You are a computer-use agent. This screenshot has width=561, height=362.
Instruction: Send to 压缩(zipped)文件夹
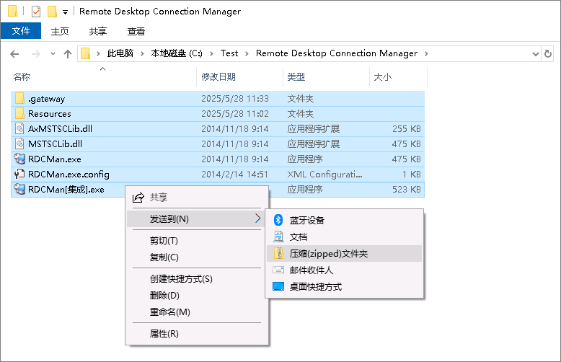[x=344, y=253]
